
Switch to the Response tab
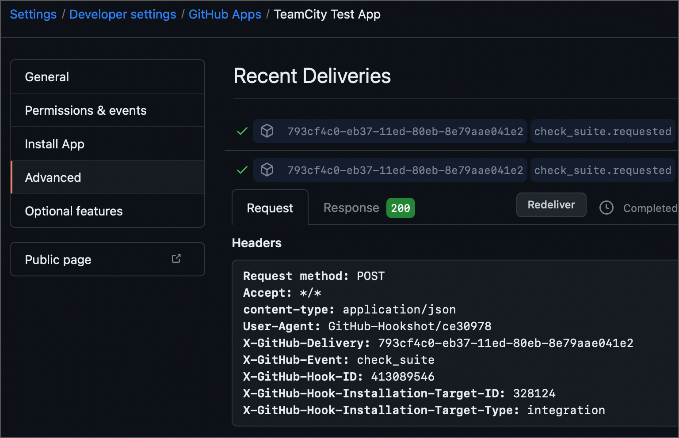click(351, 208)
